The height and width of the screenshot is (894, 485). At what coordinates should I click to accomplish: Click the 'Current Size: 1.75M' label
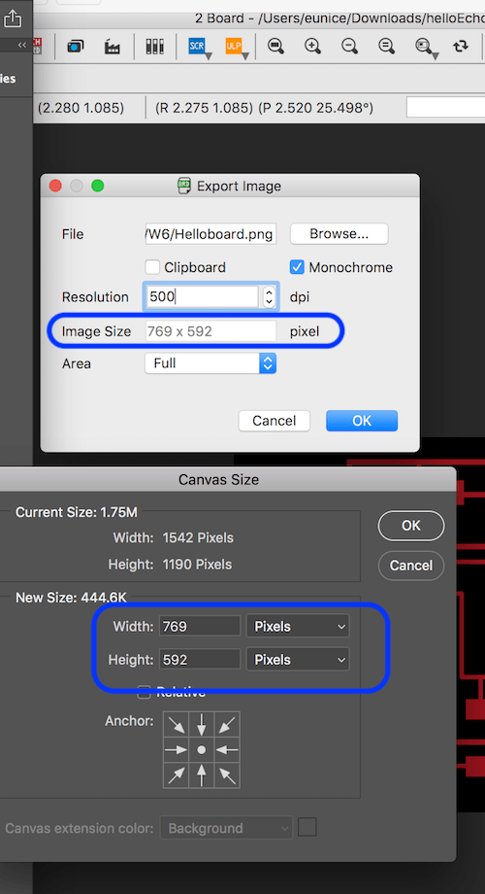coord(77,512)
